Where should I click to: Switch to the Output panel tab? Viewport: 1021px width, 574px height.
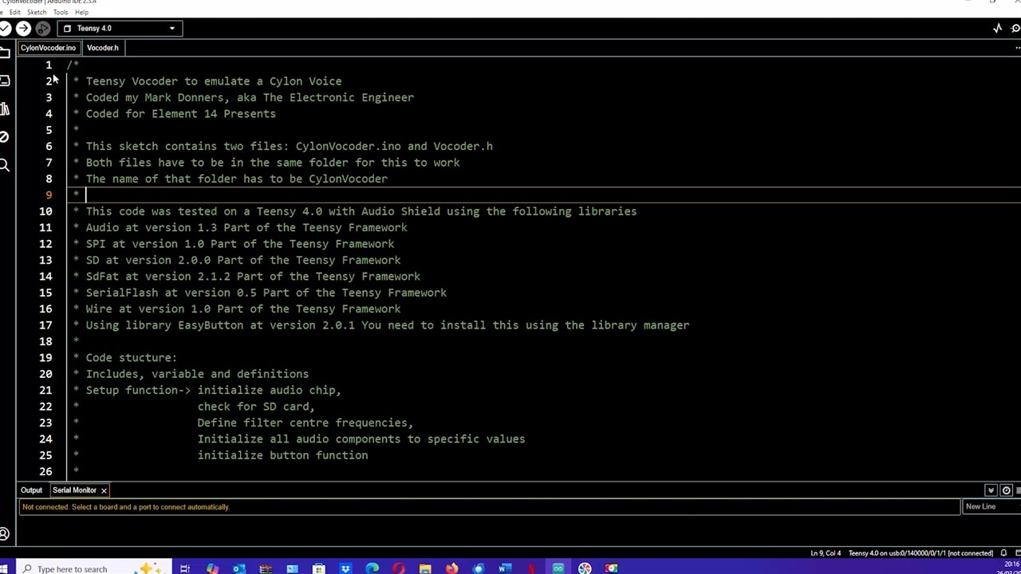31,490
